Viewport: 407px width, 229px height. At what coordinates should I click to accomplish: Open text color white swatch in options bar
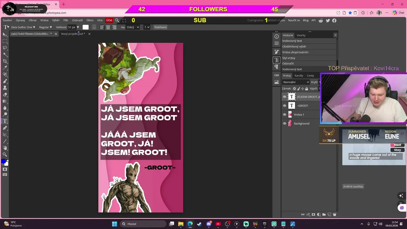[86, 27]
